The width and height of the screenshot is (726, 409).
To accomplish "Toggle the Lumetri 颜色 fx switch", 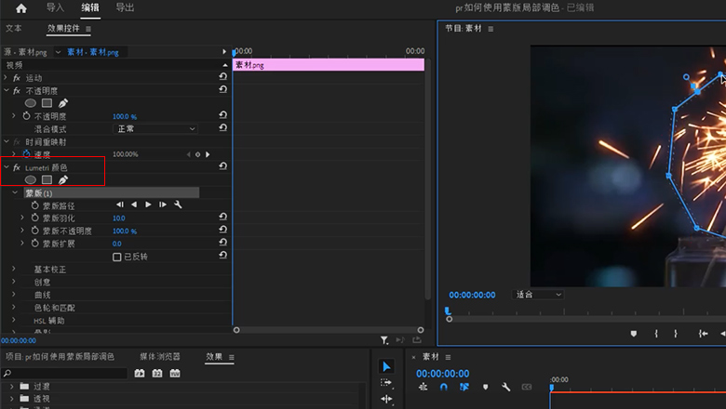I will (x=17, y=167).
